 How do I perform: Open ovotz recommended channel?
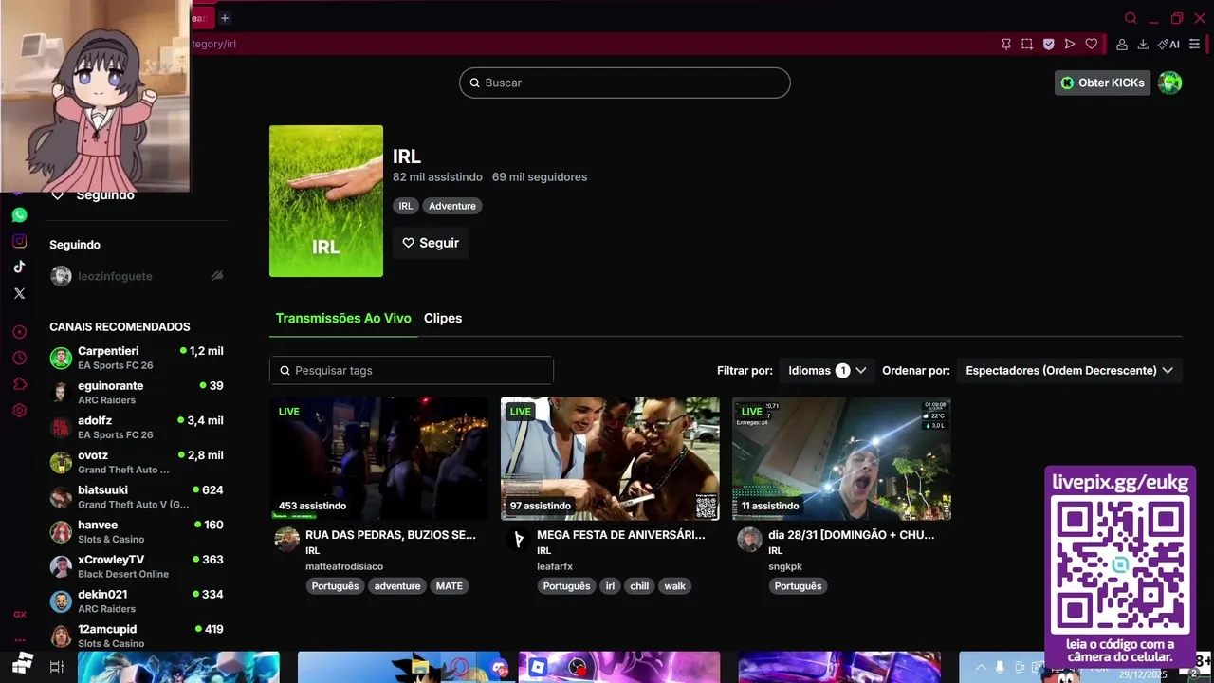click(x=137, y=462)
